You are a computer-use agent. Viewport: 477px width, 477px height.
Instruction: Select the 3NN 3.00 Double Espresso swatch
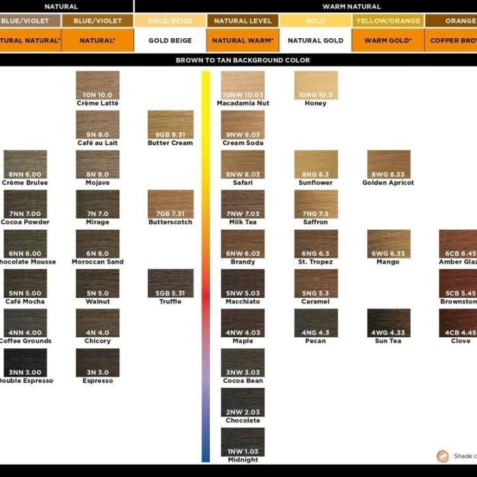pyautogui.click(x=25, y=363)
